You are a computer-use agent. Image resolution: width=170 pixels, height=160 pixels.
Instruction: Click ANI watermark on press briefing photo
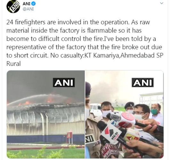tap(142, 83)
